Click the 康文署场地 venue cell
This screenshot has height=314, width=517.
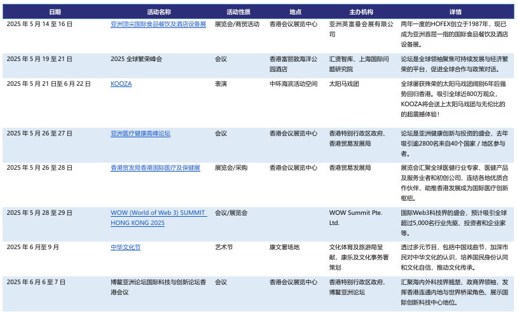[284, 247]
